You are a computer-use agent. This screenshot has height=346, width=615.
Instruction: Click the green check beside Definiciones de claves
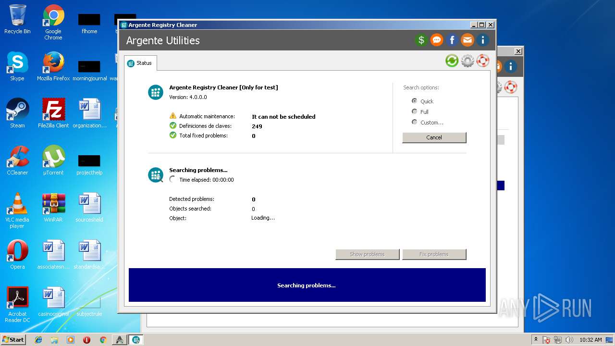pyautogui.click(x=173, y=125)
